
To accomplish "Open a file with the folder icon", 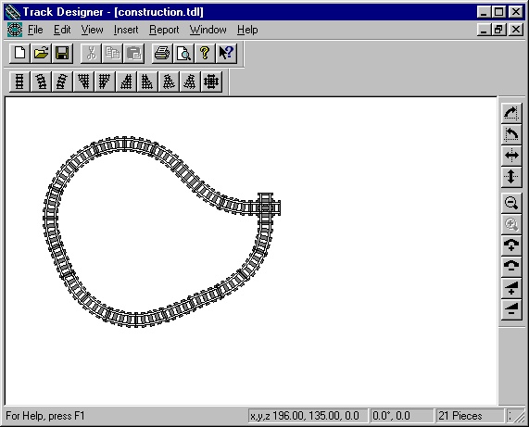I will (41, 54).
